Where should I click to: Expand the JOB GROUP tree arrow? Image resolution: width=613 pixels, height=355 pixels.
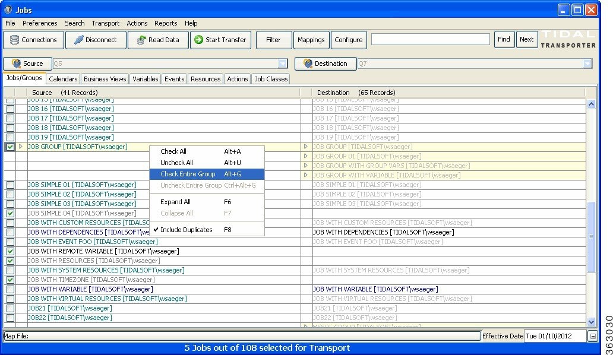[x=20, y=147]
